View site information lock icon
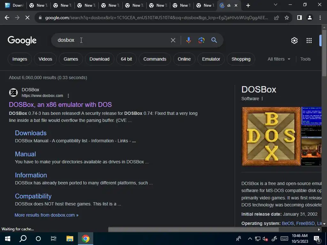Viewport: 327px width, 245px height. coord(40,18)
